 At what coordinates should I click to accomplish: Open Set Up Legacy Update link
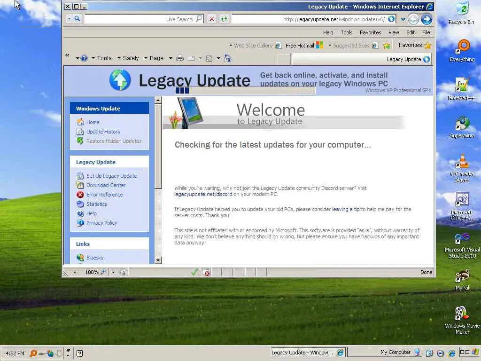(112, 176)
